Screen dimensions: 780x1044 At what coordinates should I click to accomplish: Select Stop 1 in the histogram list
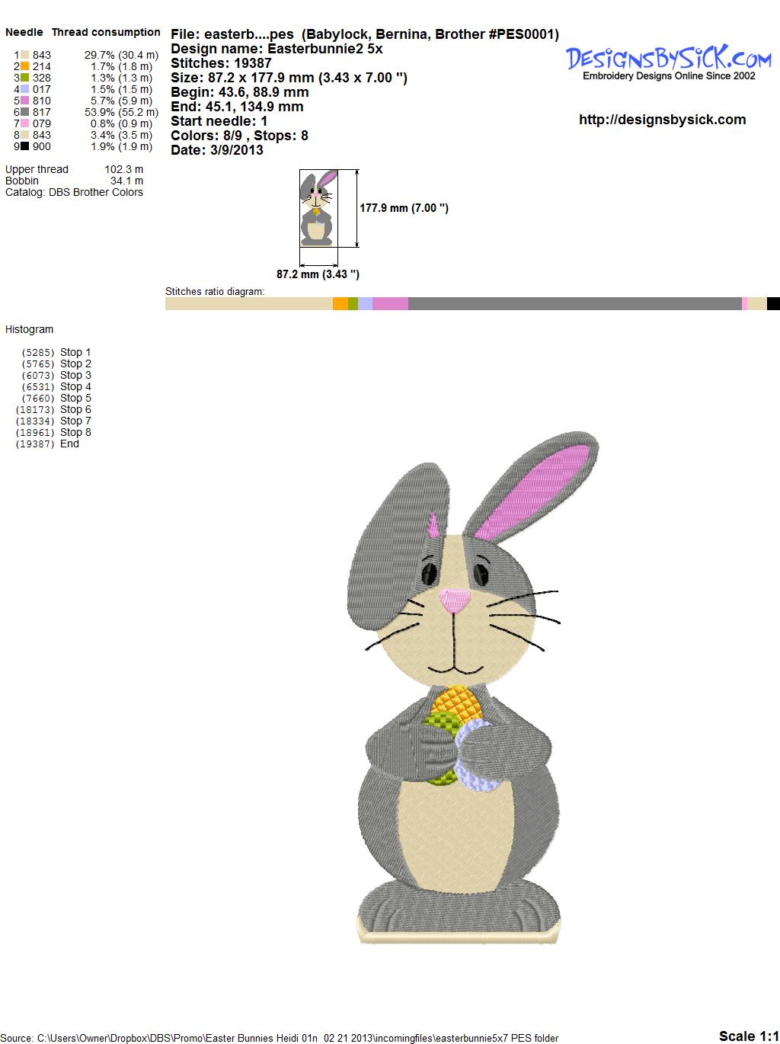[75, 352]
